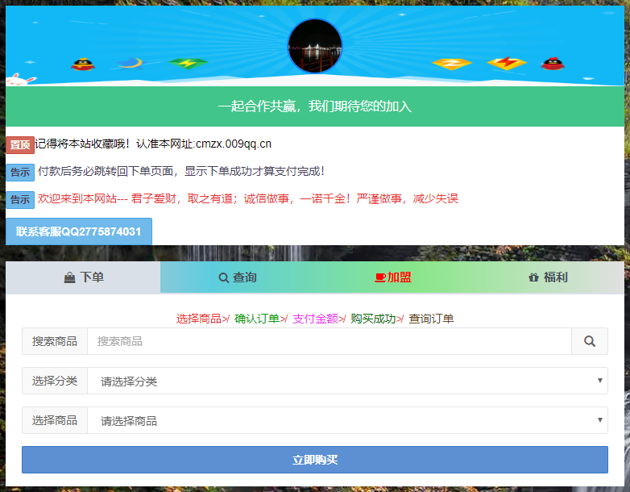Click the green lightning diamond badge
Image resolution: width=630 pixels, height=492 pixels.
188,63
